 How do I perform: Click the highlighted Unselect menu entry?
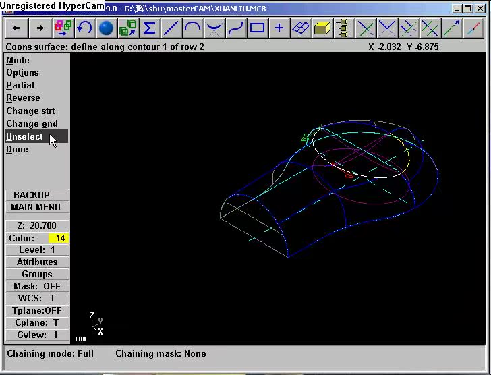point(36,136)
